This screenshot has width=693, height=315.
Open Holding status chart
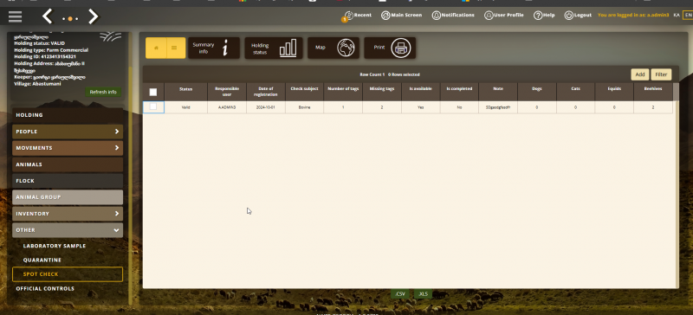[x=274, y=48]
